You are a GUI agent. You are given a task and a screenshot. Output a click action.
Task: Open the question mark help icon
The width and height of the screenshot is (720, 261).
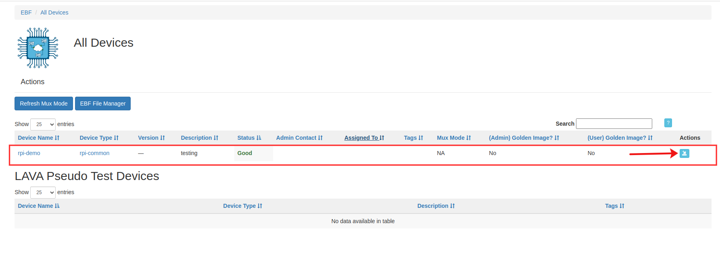[x=668, y=123]
